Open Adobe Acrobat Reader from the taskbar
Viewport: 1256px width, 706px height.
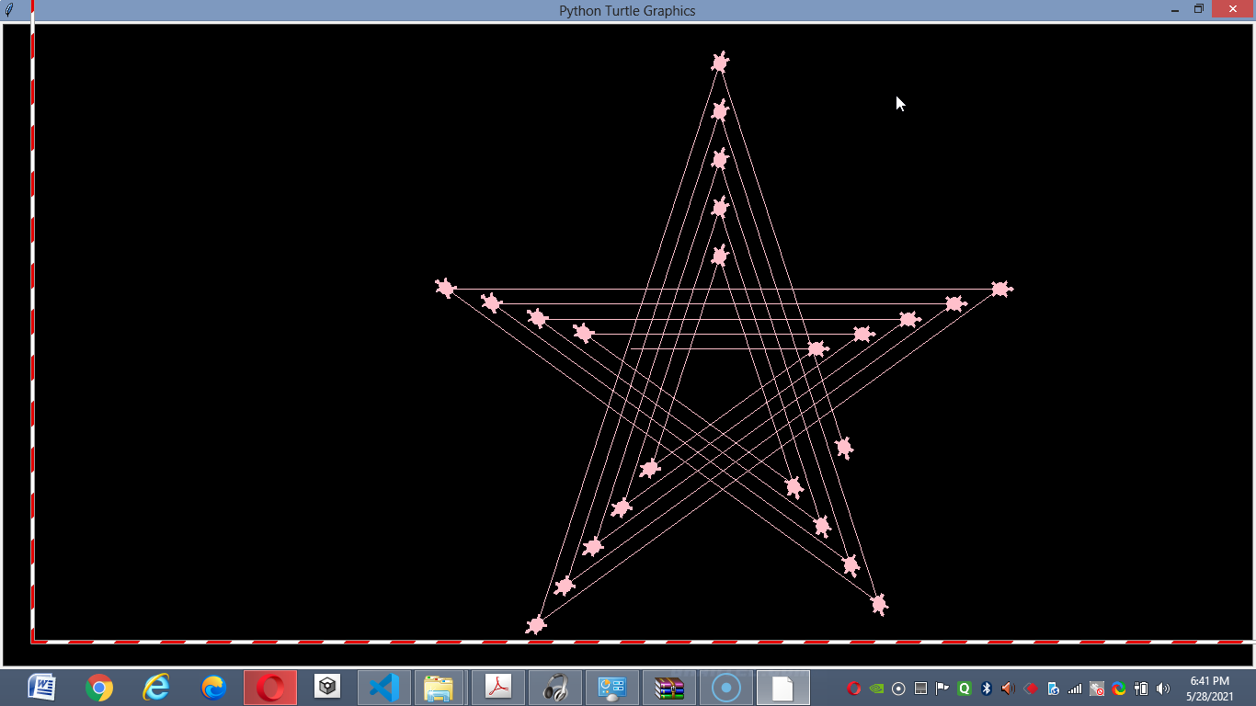[498, 688]
